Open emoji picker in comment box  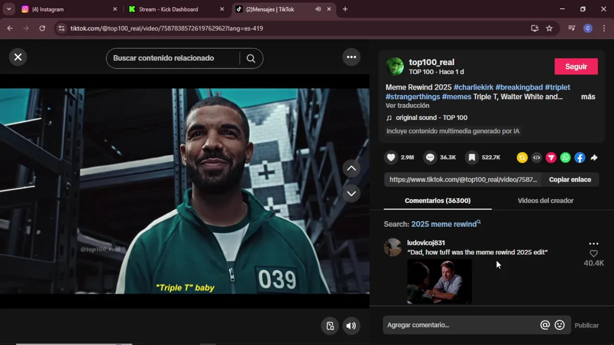(x=559, y=325)
